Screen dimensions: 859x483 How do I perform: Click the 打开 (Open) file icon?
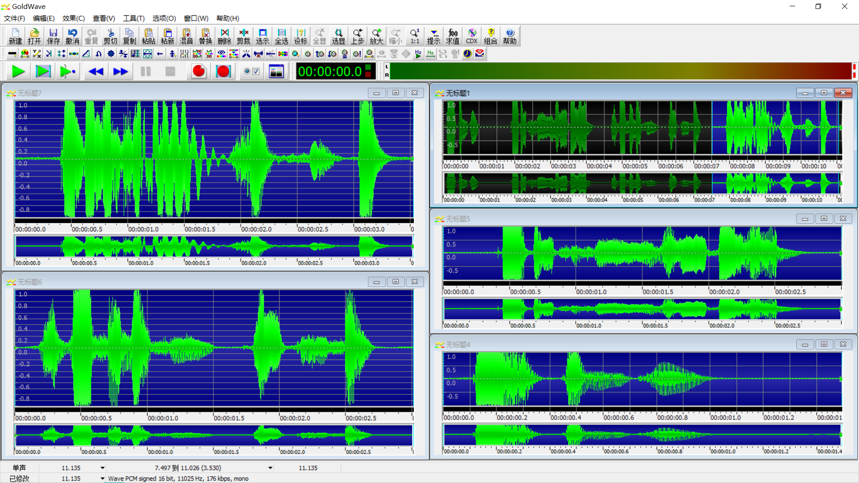click(34, 36)
